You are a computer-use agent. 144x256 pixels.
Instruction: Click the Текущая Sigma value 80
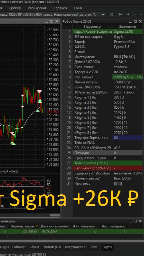(127, 138)
